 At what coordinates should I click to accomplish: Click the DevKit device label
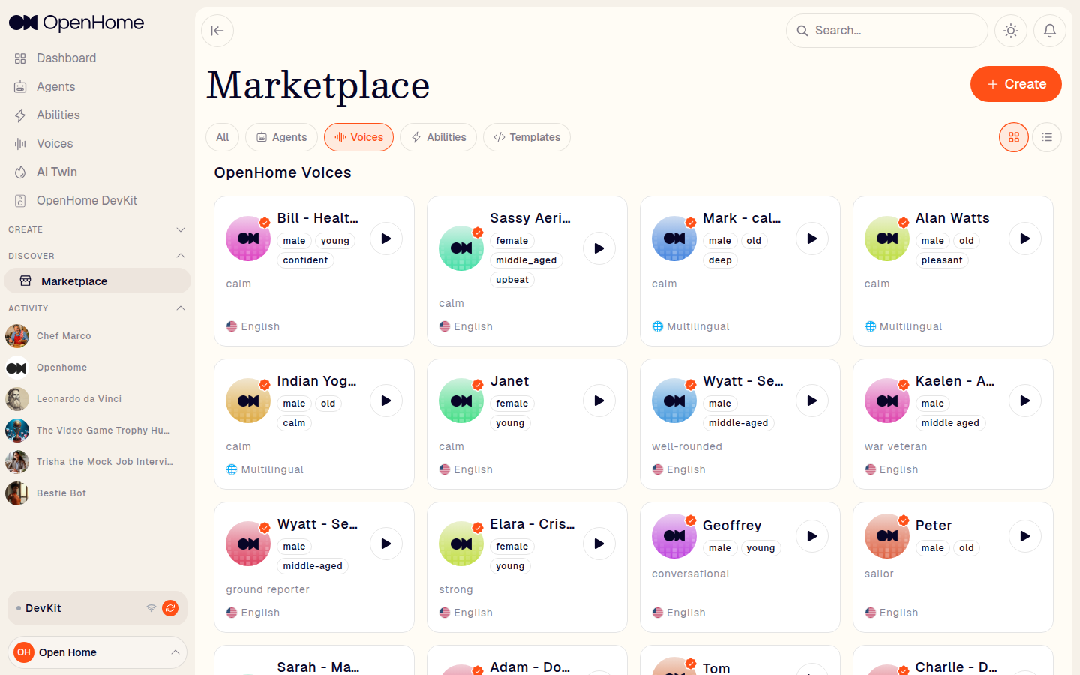click(x=43, y=608)
